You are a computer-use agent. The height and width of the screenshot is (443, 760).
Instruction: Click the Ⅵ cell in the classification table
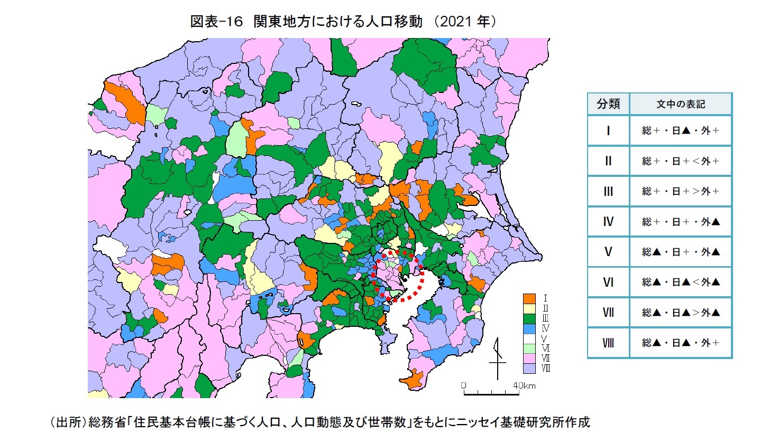pyautogui.click(x=608, y=282)
